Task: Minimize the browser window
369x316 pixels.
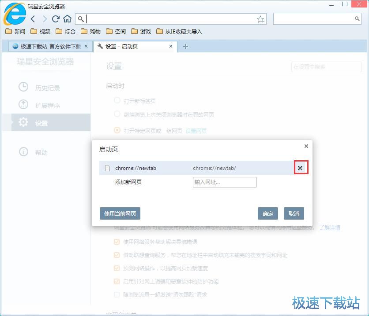Action: [331, 4]
